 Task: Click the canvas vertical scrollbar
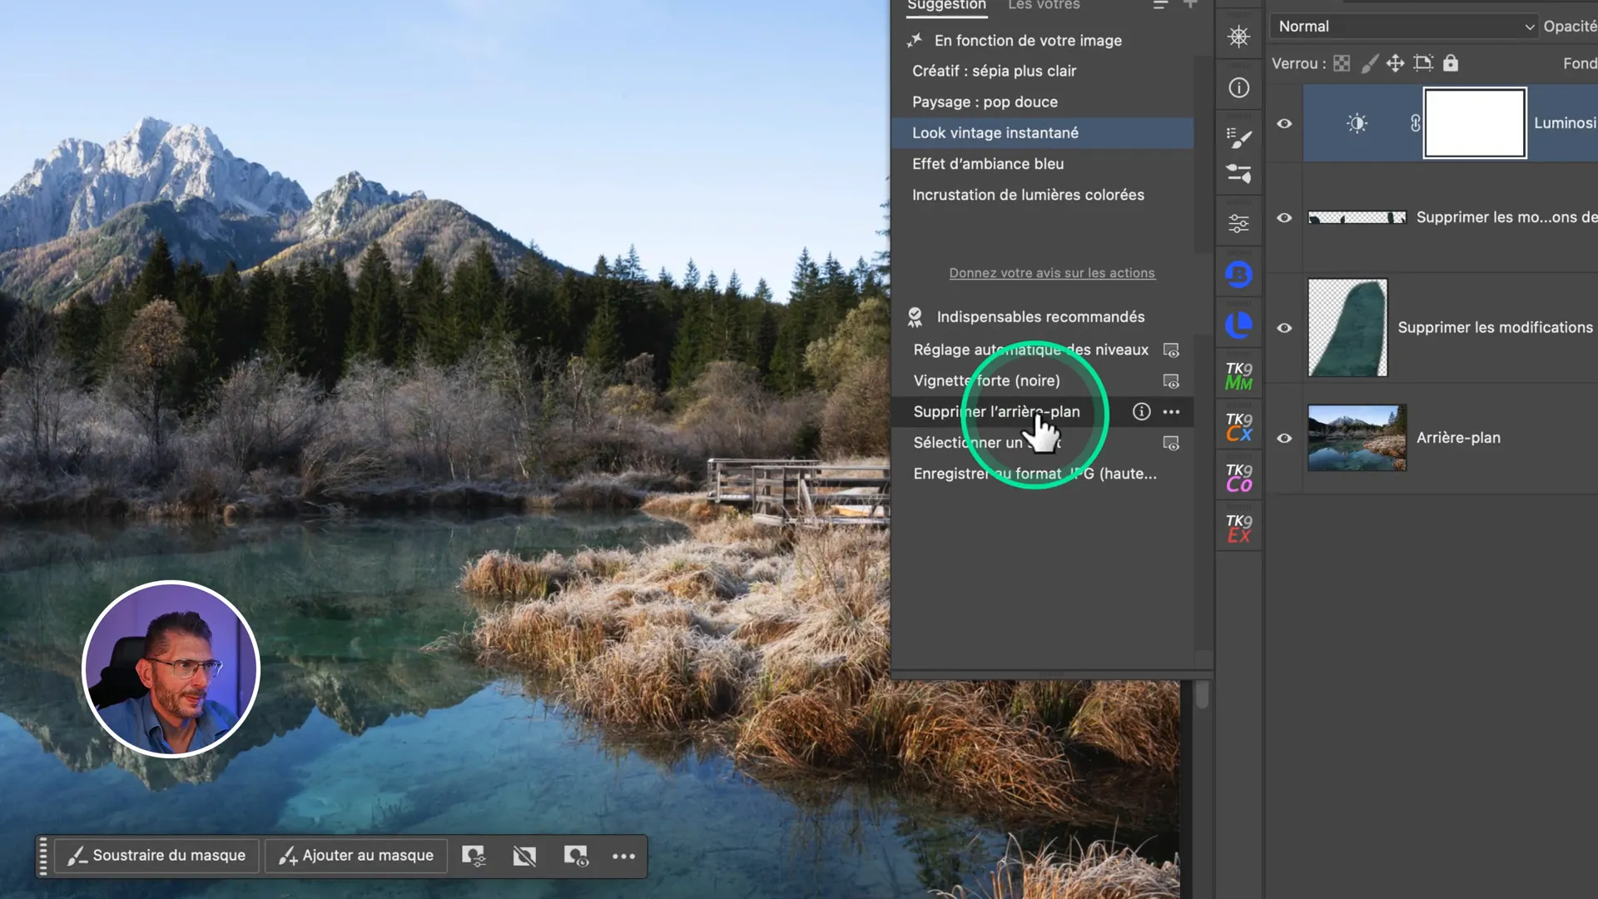point(1202,695)
